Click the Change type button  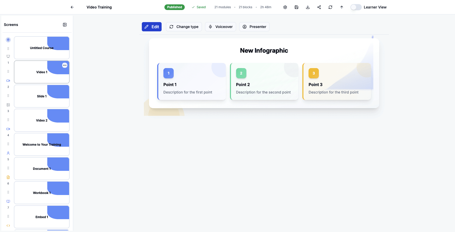coord(184,27)
